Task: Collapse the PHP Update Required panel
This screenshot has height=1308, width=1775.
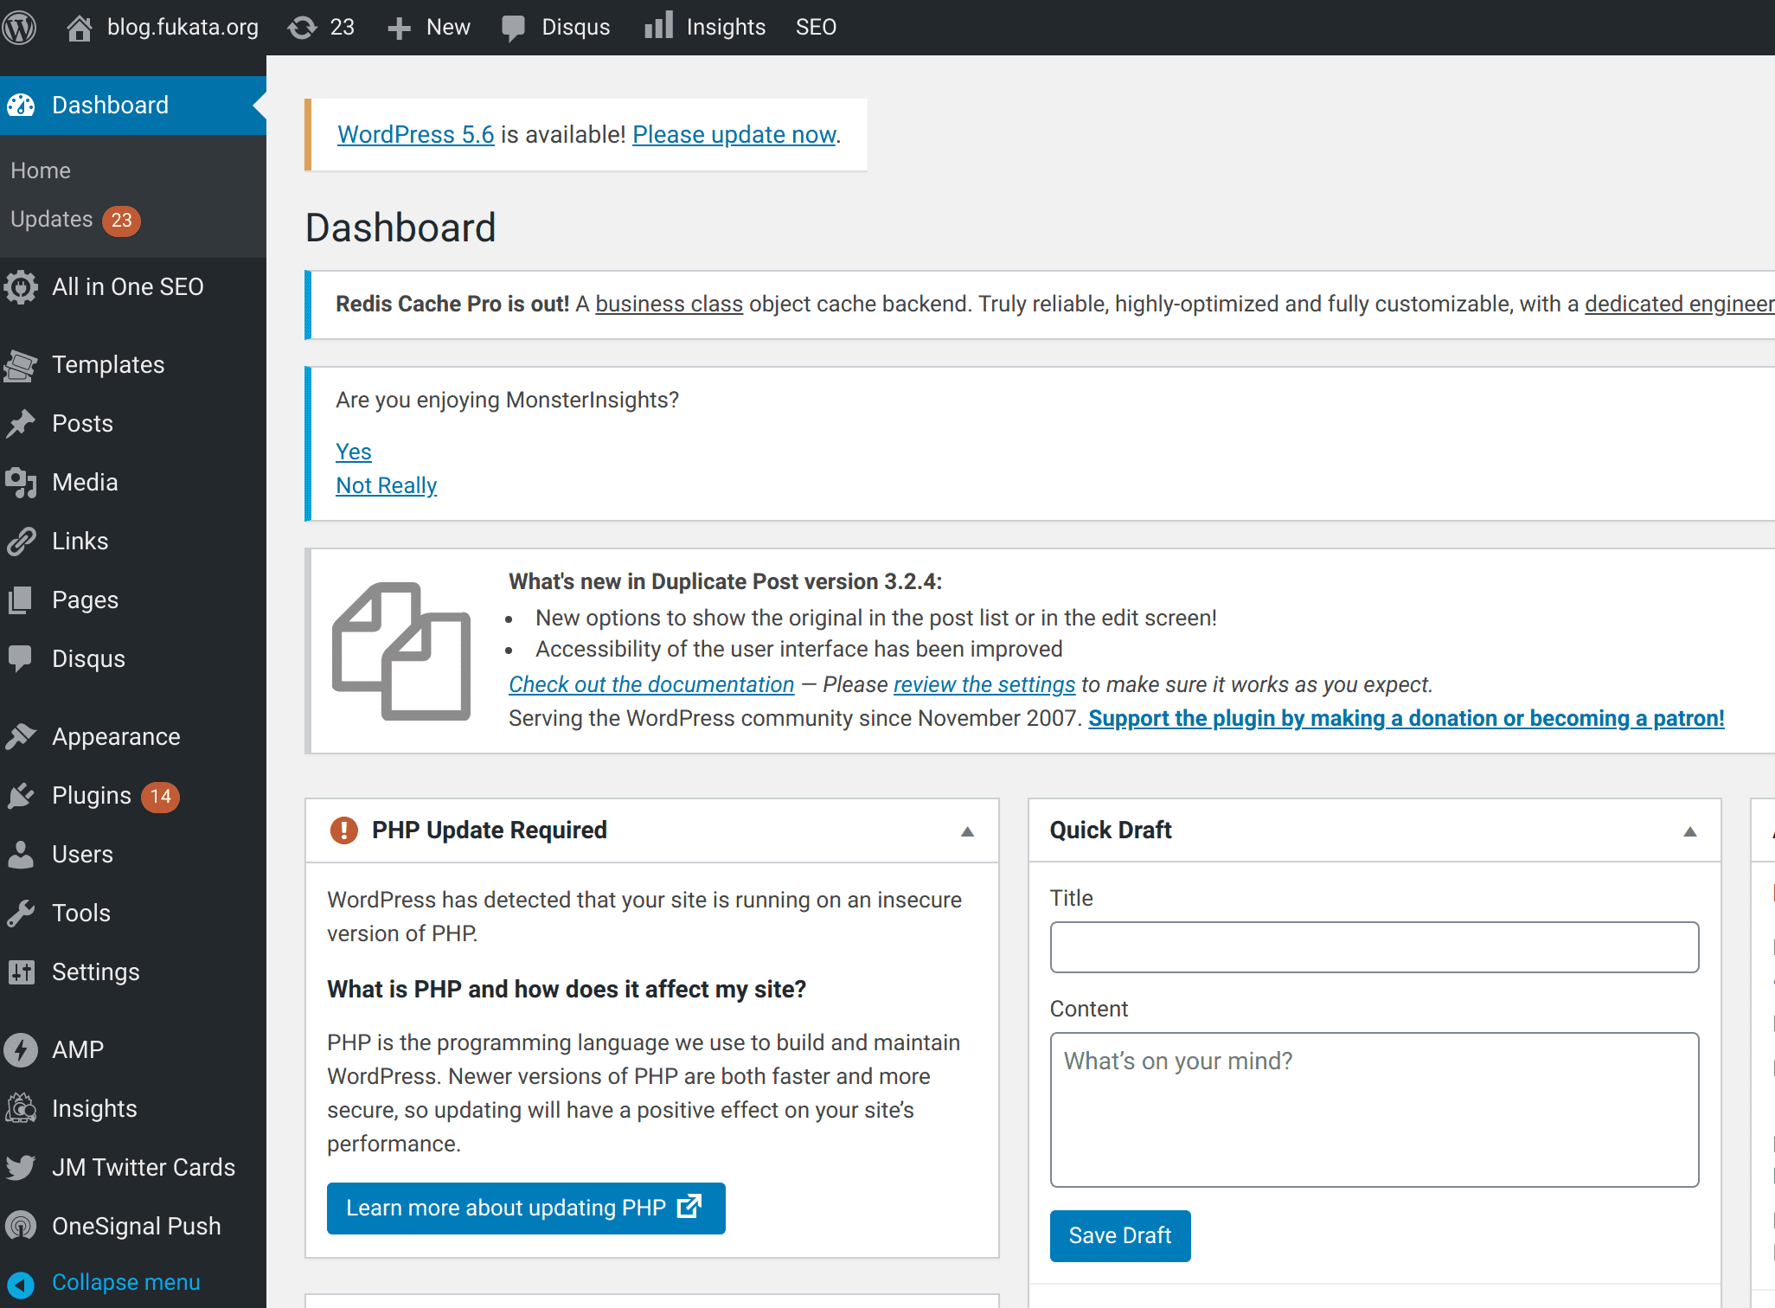Action: pyautogui.click(x=968, y=831)
